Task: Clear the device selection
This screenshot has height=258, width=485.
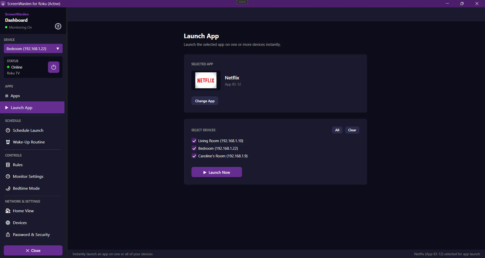Action: click(352, 130)
